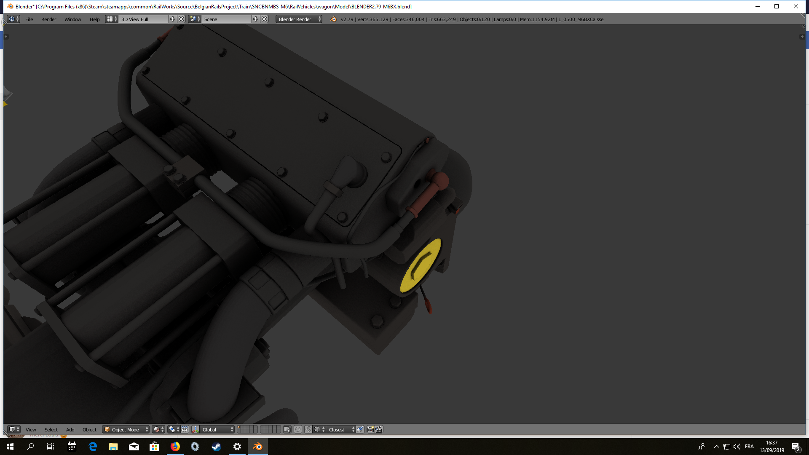Expand the Object Mode dropdown
This screenshot has width=809, height=455.
[126, 429]
